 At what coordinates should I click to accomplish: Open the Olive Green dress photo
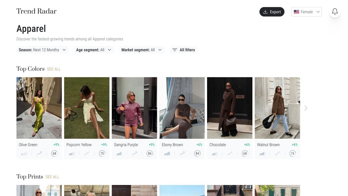39,108
